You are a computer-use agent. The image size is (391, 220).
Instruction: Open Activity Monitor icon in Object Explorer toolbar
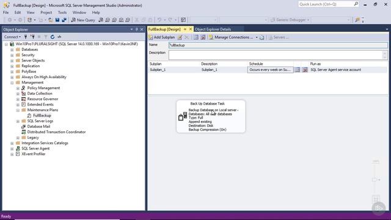click(x=59, y=37)
